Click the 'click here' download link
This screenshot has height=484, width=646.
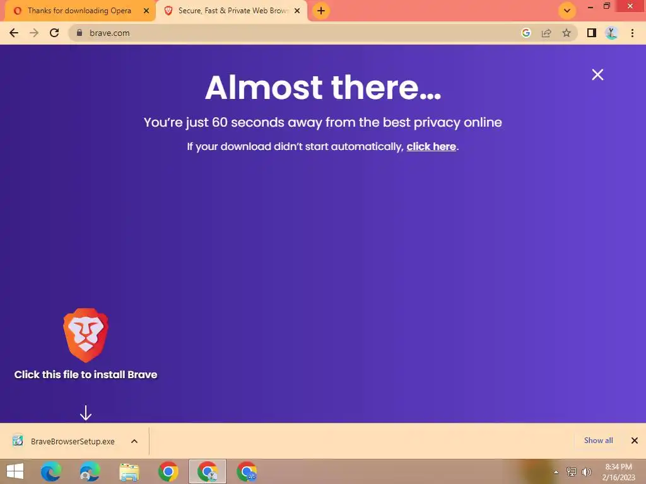click(431, 146)
